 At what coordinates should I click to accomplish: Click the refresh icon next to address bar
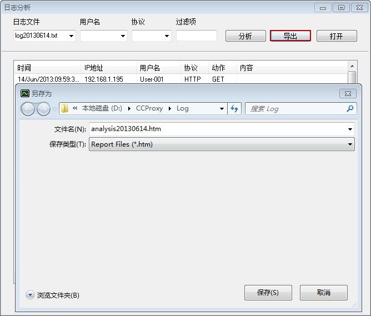coord(234,108)
